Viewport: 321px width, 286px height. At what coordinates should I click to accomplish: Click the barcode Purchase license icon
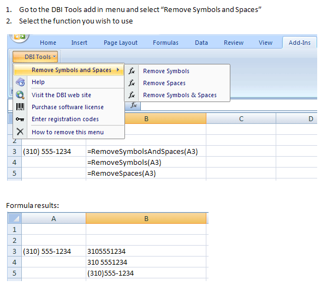[20, 107]
